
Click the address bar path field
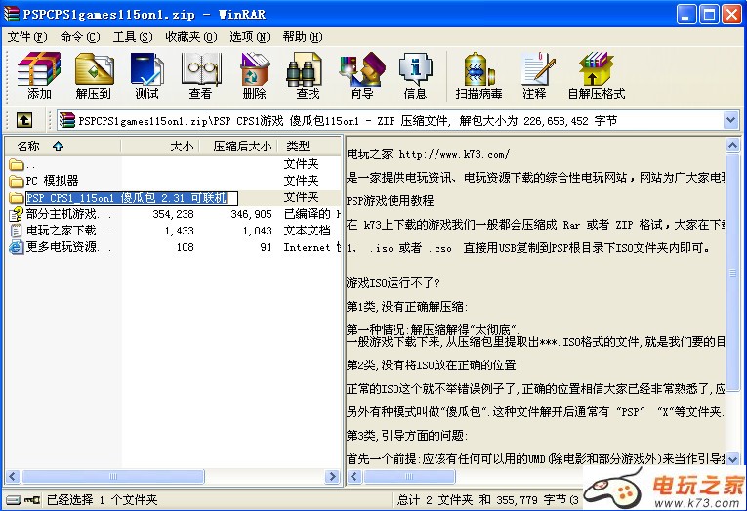390,120
